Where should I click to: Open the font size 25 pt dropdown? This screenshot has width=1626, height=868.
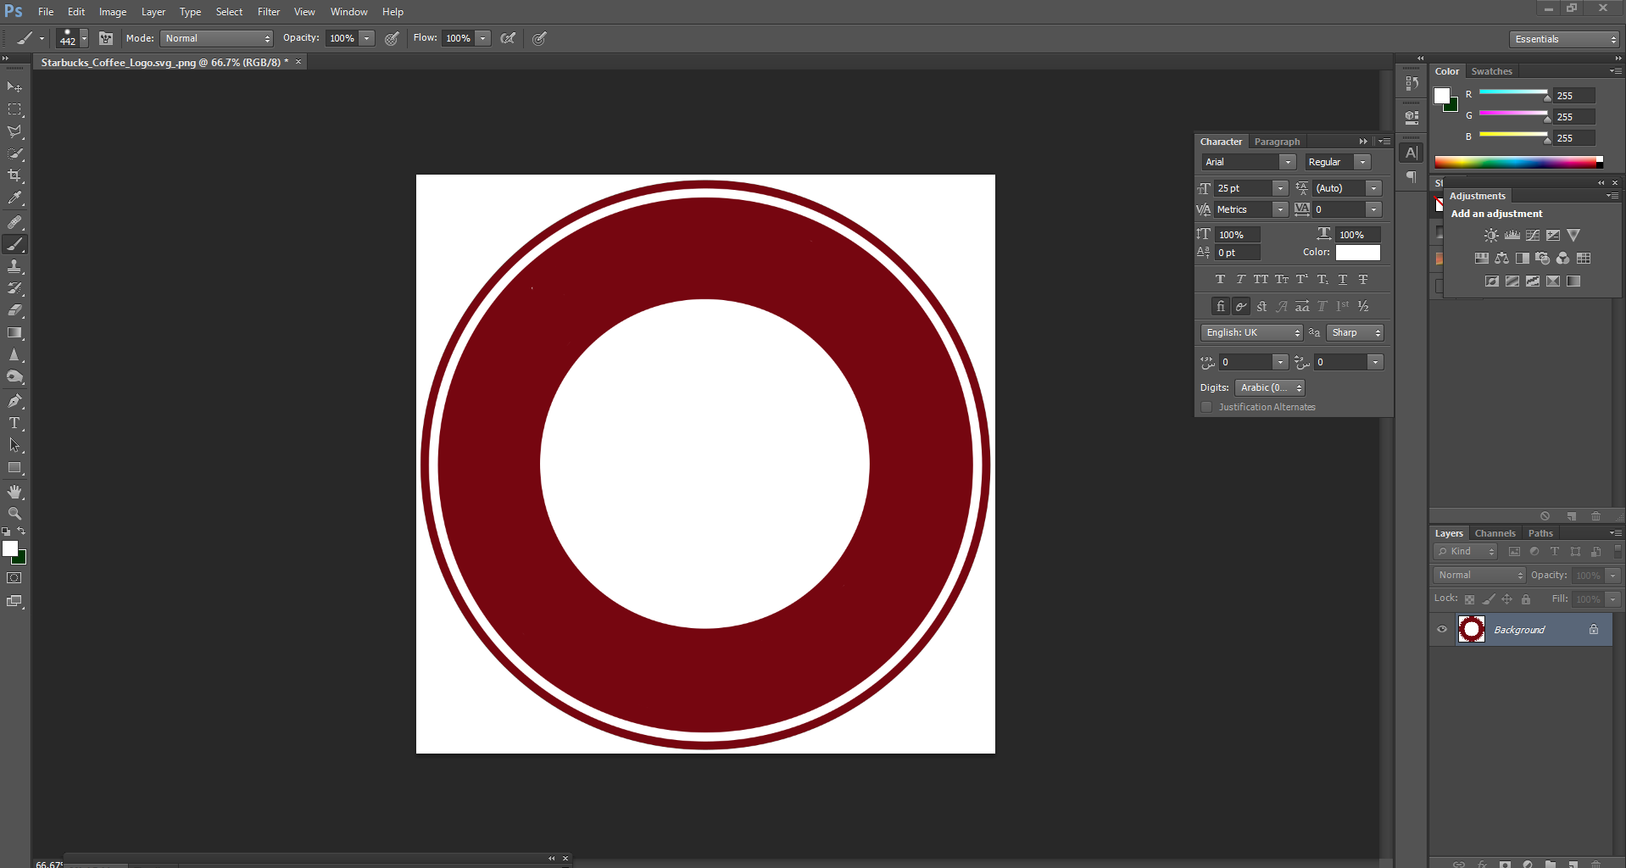1280,188
